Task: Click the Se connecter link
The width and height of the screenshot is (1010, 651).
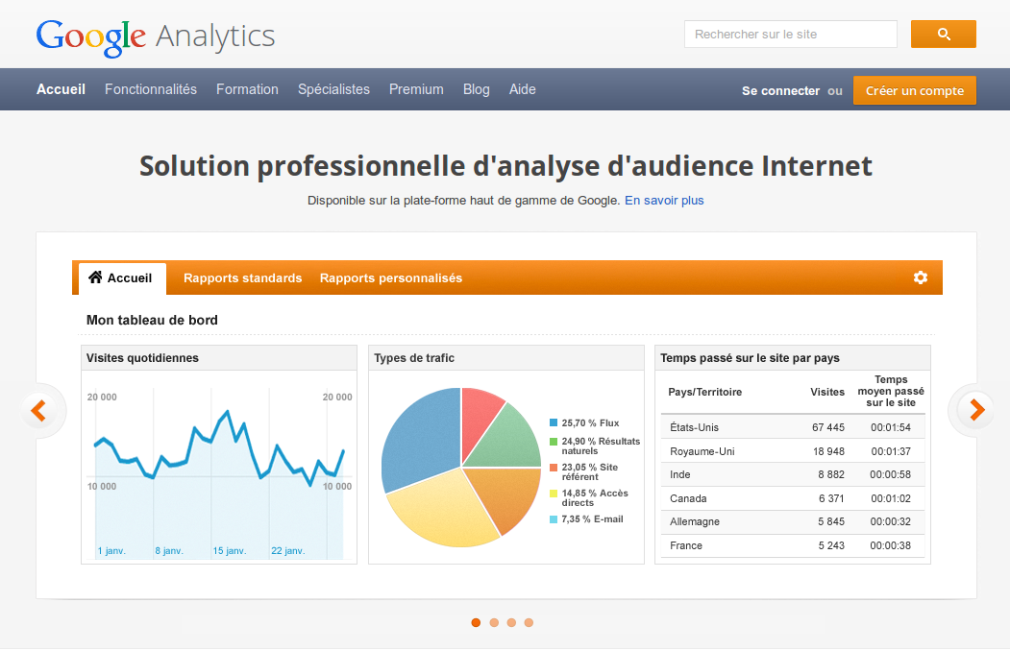Action: [780, 90]
